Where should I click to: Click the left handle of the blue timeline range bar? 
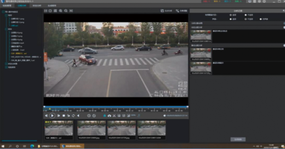click(44, 107)
